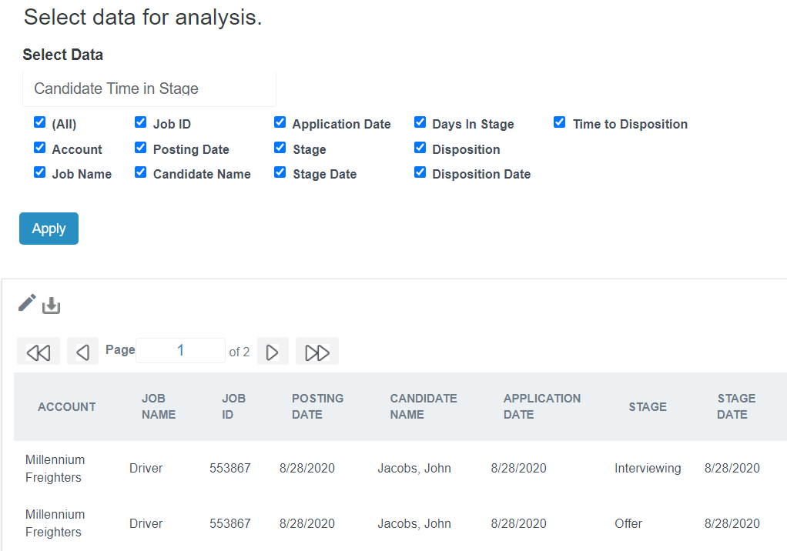Screen dimensions: 787x551
Task: Click the Job Name column header
Action: (x=159, y=406)
